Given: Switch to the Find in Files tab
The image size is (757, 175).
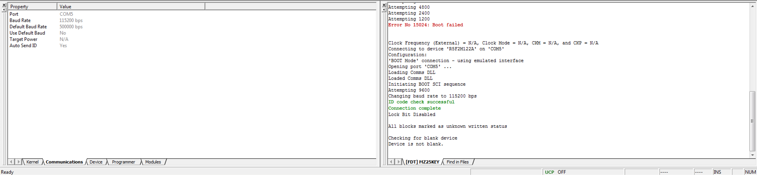Looking at the screenshot, I should 458,162.
